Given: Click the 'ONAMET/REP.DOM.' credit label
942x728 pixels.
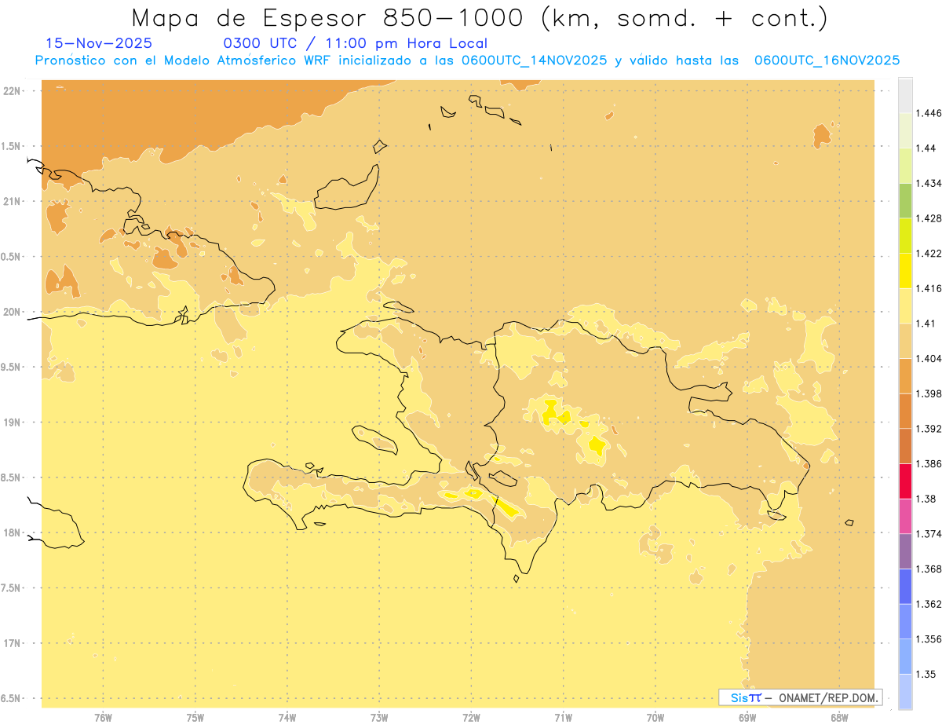Looking at the screenshot, I should (830, 697).
